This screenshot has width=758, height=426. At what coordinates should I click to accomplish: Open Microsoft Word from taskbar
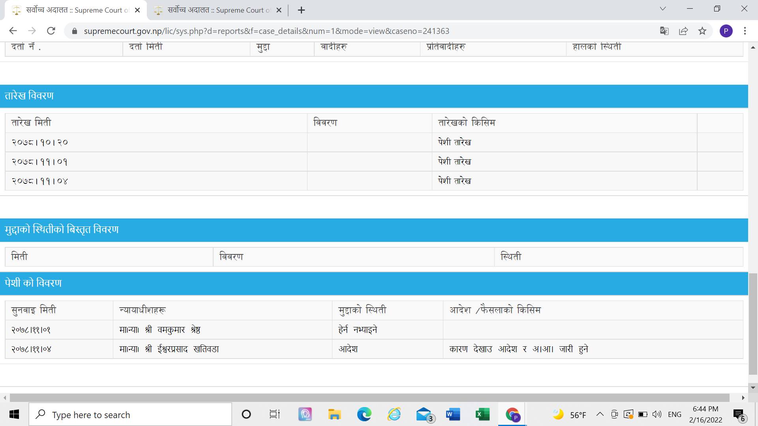[x=453, y=415]
